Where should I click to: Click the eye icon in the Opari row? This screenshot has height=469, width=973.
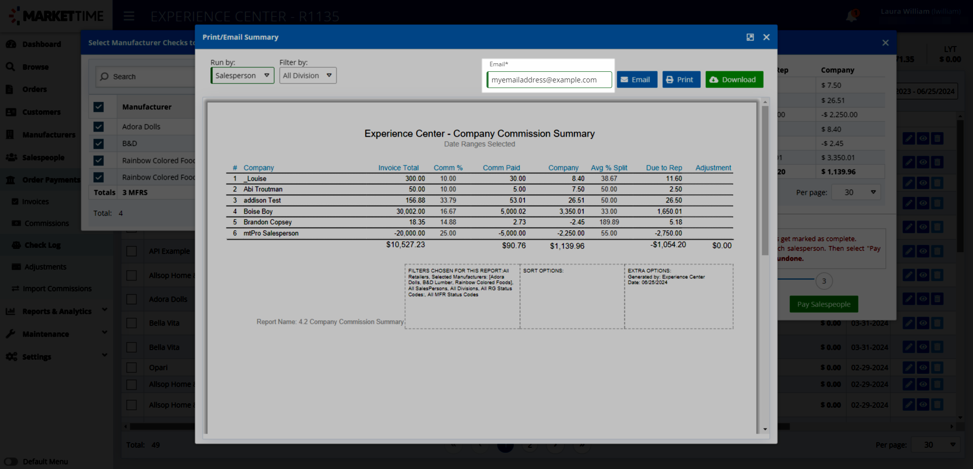click(923, 367)
